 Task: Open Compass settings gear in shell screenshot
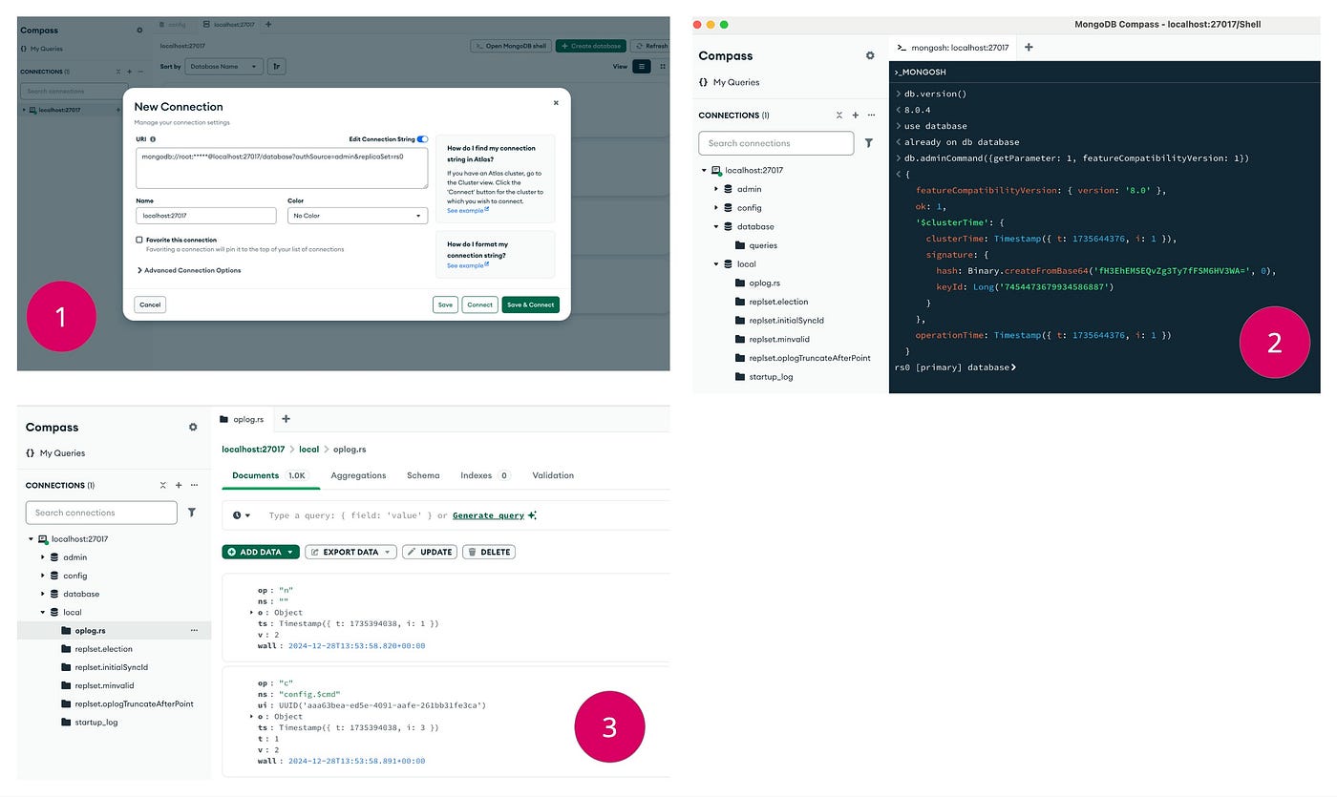(870, 55)
